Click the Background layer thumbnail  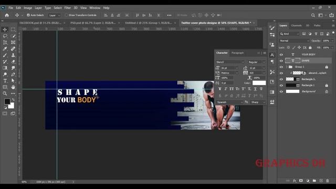coord(292,92)
